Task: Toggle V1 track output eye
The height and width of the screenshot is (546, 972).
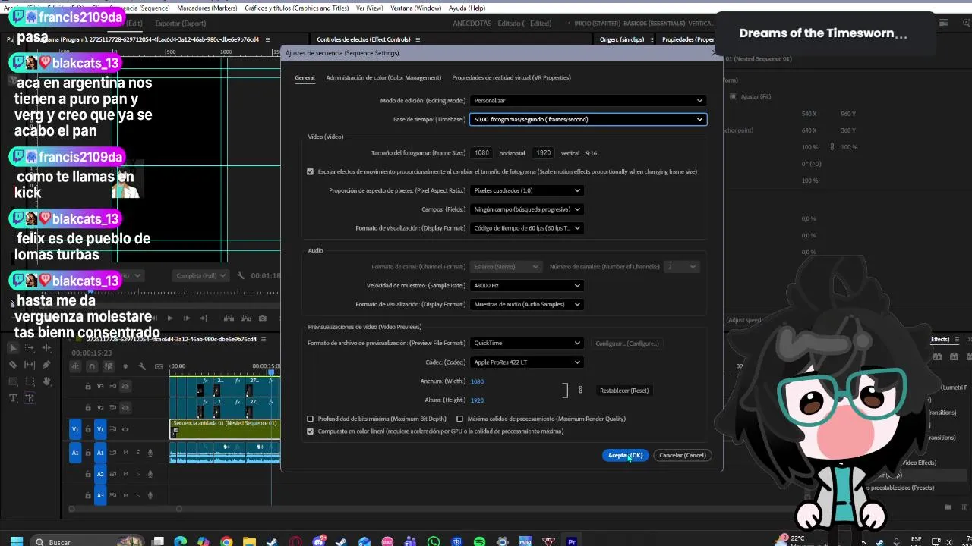Action: [125, 429]
